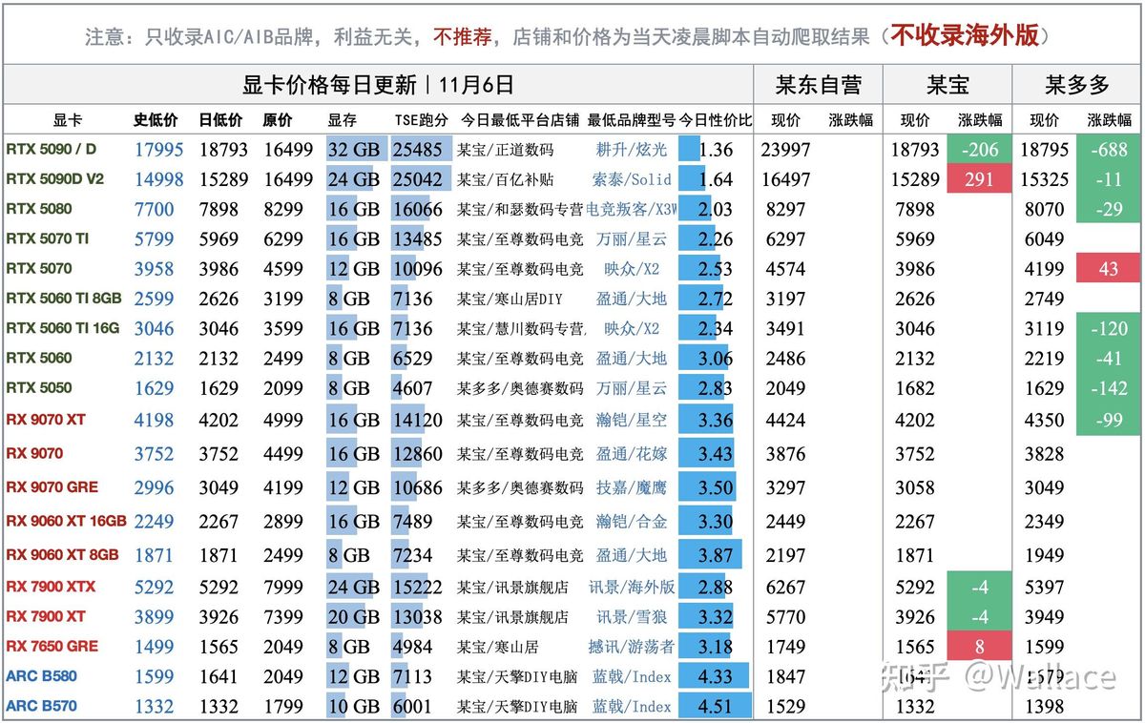Viewport: 1145px width, 723px height.
Task: Select the "ARC B570" card name
Action: click(41, 706)
